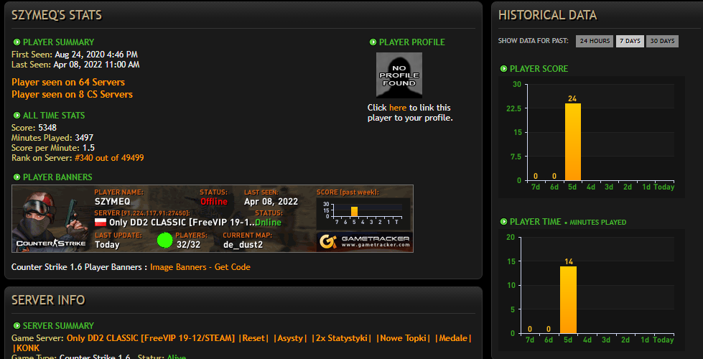Click the Counter-Strike soldier image in the banner
703x359 pixels.
tap(50, 219)
